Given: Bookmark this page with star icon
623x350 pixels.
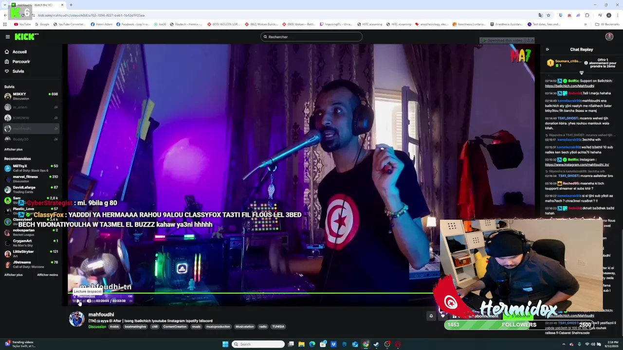Looking at the screenshot, I should click(549, 15).
